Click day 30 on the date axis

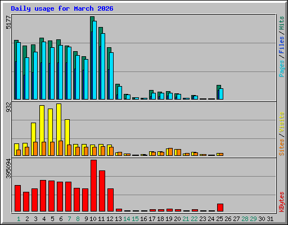[262, 219]
